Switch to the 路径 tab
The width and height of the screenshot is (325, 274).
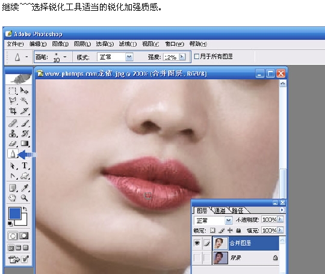coord(238,211)
